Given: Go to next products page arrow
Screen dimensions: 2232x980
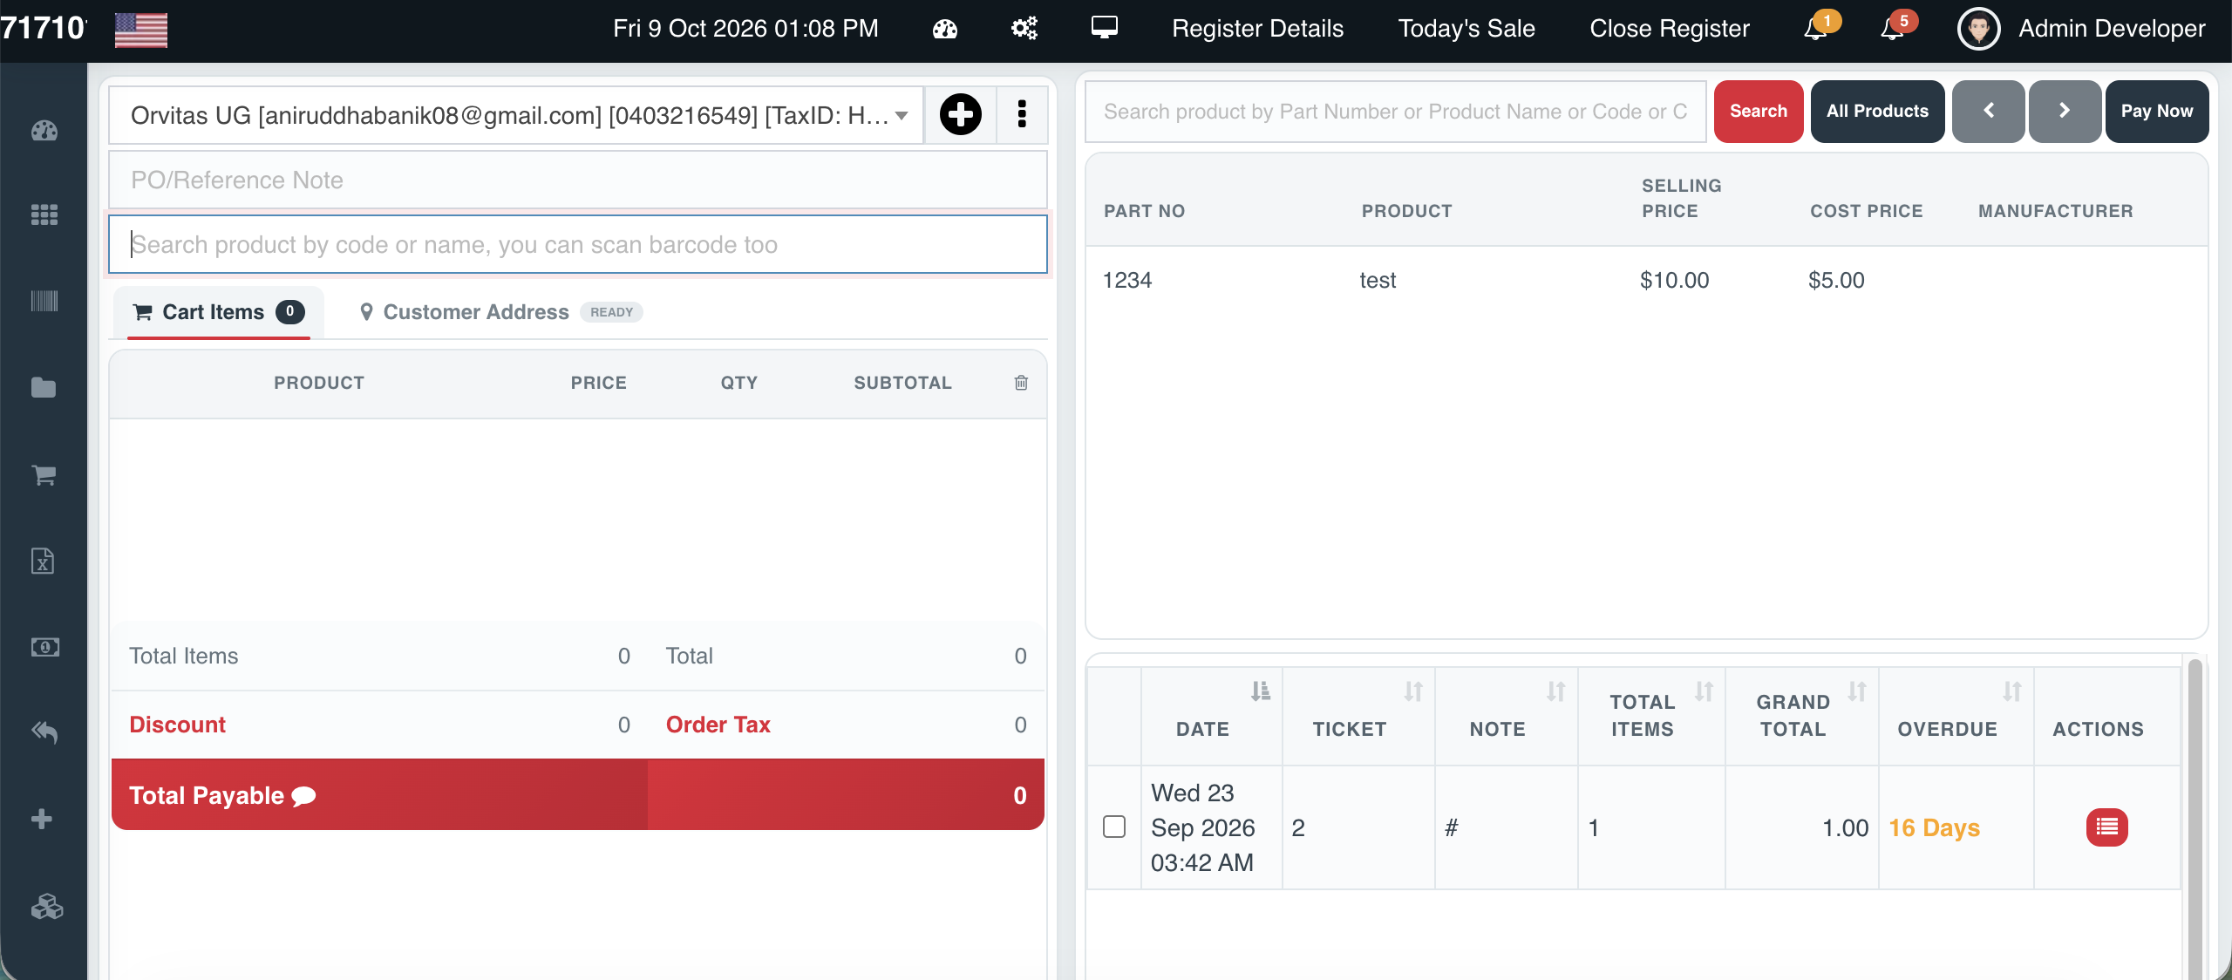Looking at the screenshot, I should 2064,112.
